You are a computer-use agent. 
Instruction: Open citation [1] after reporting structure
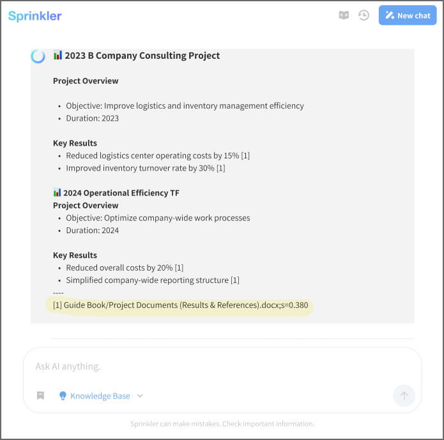tap(235, 280)
